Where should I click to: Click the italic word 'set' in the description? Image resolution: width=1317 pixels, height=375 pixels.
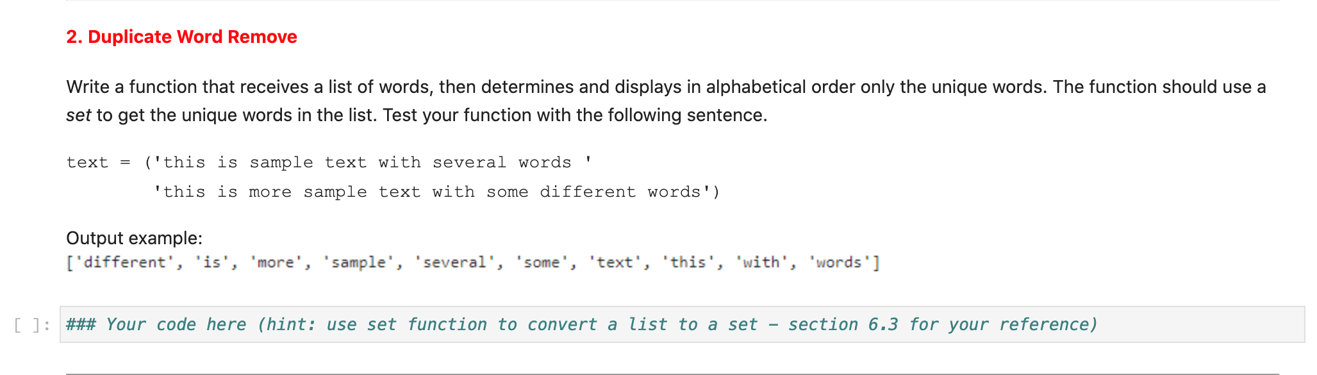click(x=78, y=115)
